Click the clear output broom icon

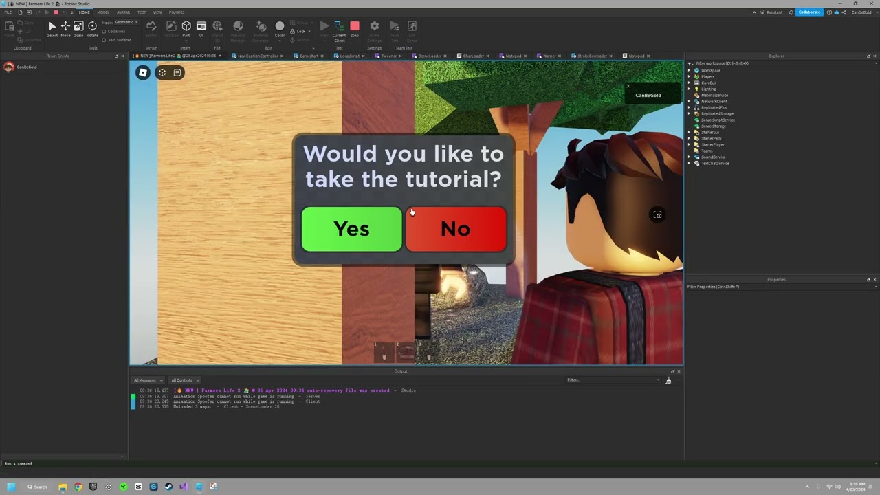point(668,380)
